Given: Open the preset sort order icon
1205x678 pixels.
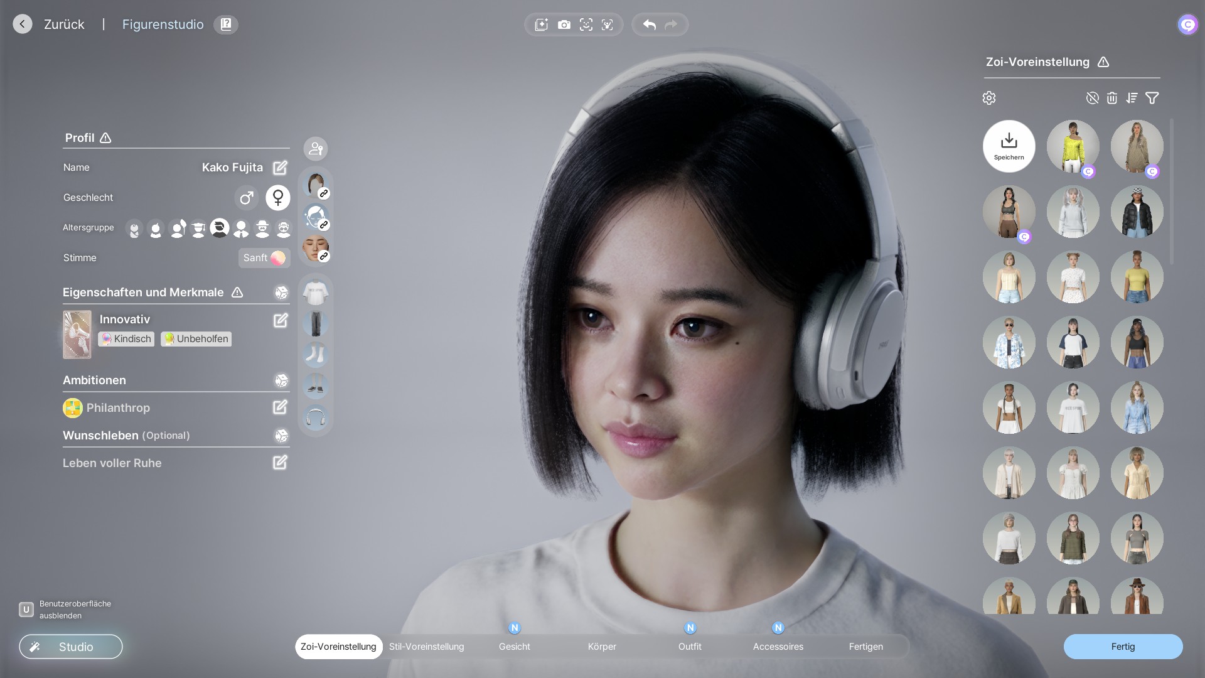Looking at the screenshot, I should tap(1132, 98).
